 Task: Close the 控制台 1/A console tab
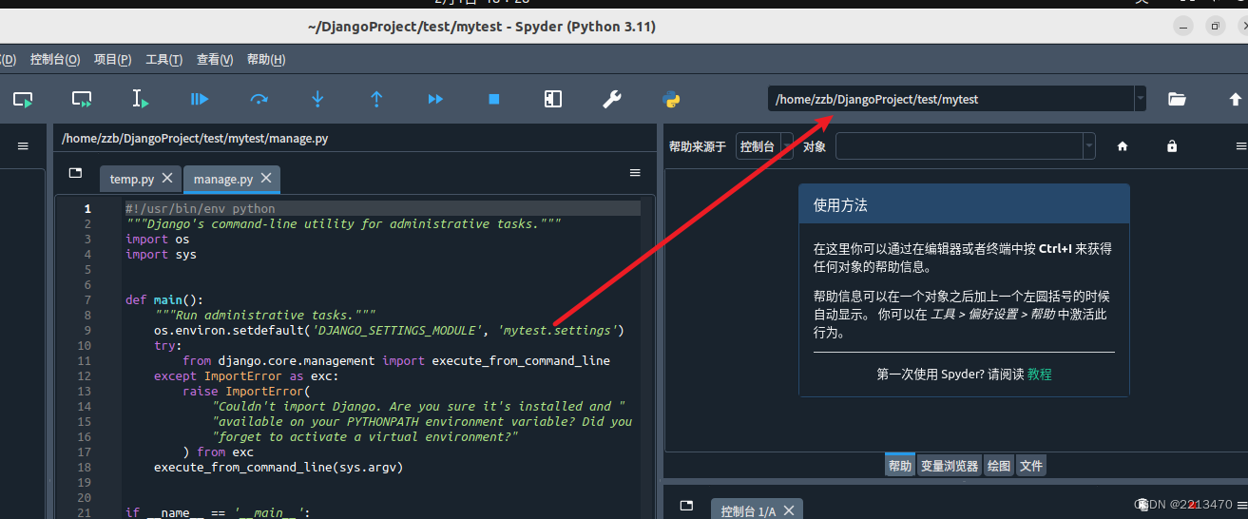pos(789,510)
